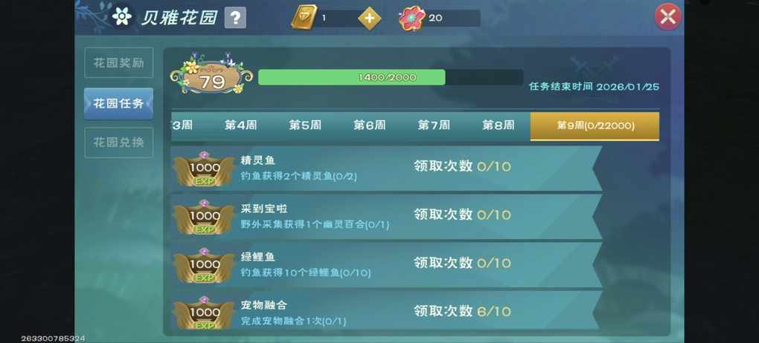Select the 第4周 week tab
Image resolution: width=759 pixels, height=343 pixels.
tap(240, 125)
